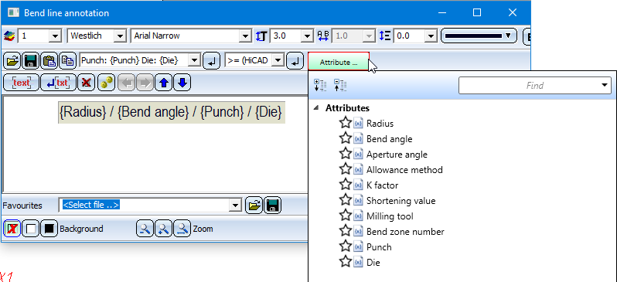The image size is (617, 282).
Task: Expand the text height 3.0 dropdown
Action: [x=307, y=36]
